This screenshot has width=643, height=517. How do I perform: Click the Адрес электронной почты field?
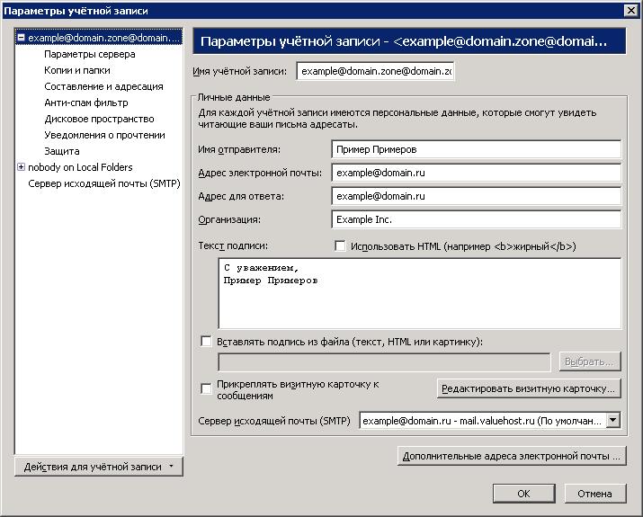click(x=476, y=173)
